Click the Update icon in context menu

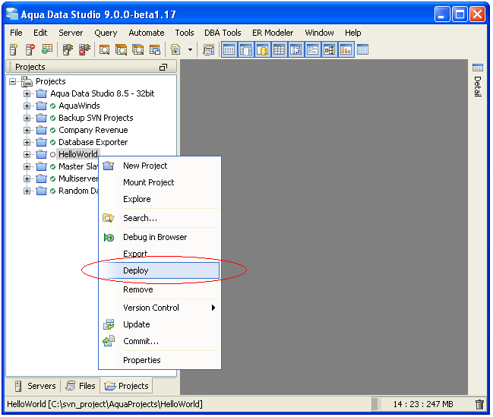[109, 324]
